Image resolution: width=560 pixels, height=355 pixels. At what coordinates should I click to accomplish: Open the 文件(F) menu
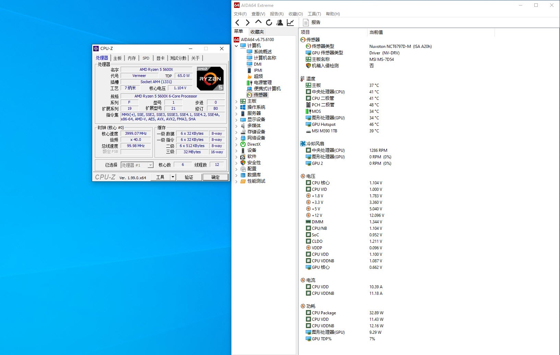pos(240,14)
